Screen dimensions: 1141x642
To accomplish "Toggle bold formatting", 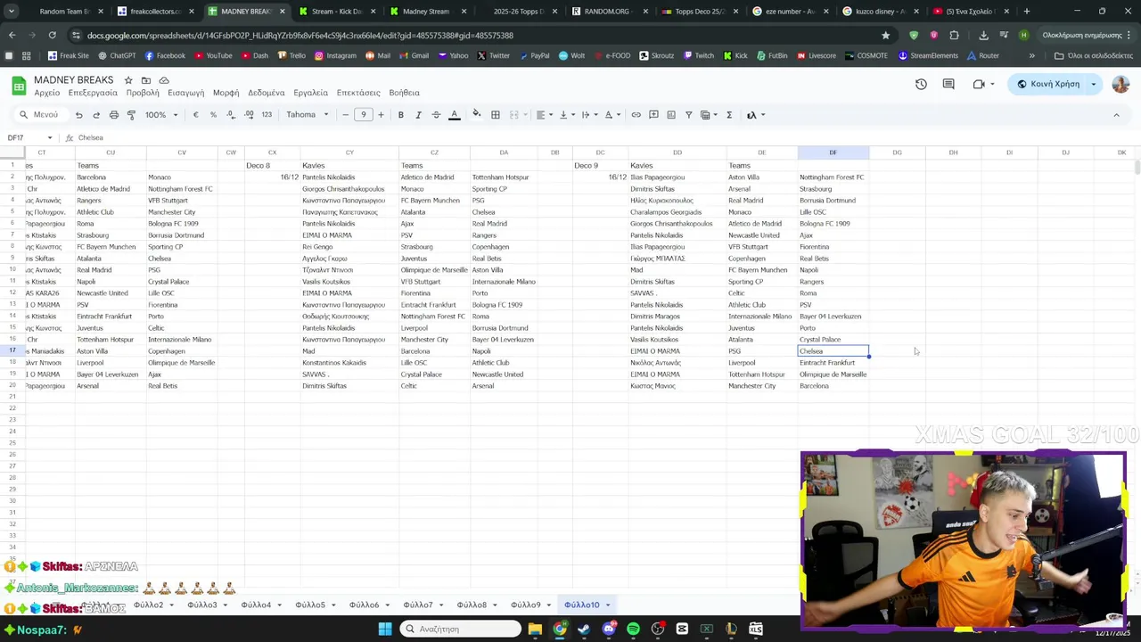I will (401, 115).
